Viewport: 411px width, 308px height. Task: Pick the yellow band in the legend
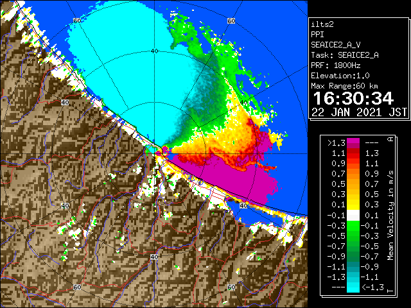pos(353,205)
